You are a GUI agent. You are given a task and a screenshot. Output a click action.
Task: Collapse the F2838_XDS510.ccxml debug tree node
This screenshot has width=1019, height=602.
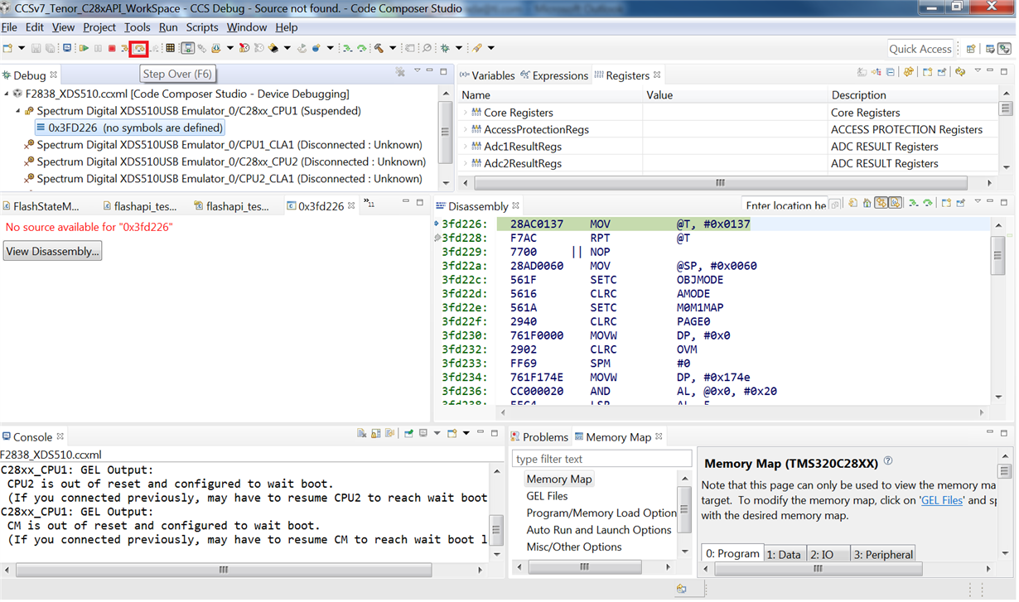[x=7, y=94]
